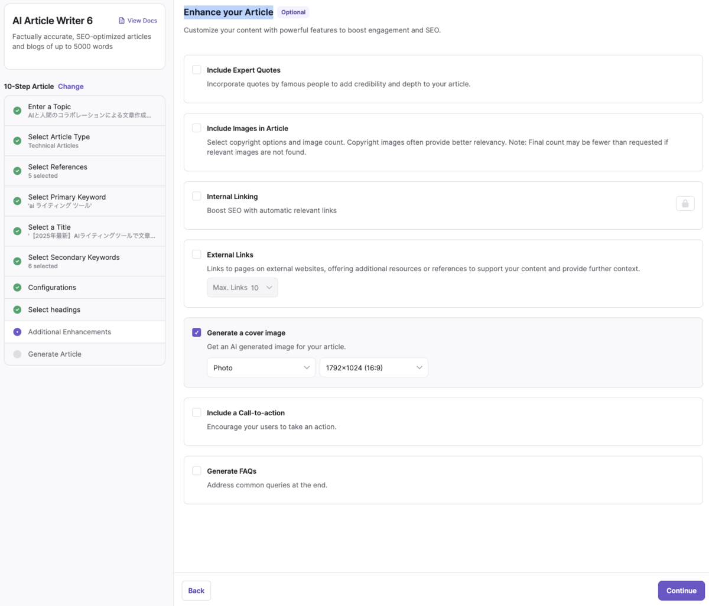The height and width of the screenshot is (606, 709).
Task: Click the lock icon on Internal Linking
Action: click(685, 203)
